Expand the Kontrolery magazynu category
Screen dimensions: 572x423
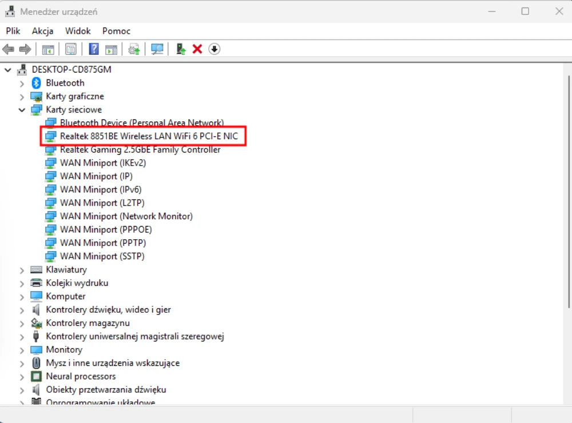[x=22, y=323]
